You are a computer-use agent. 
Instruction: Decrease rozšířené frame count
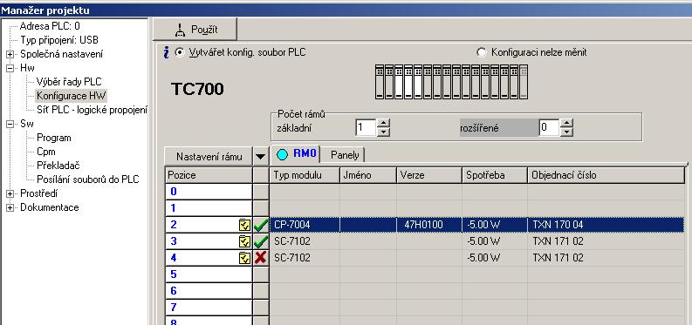point(567,132)
